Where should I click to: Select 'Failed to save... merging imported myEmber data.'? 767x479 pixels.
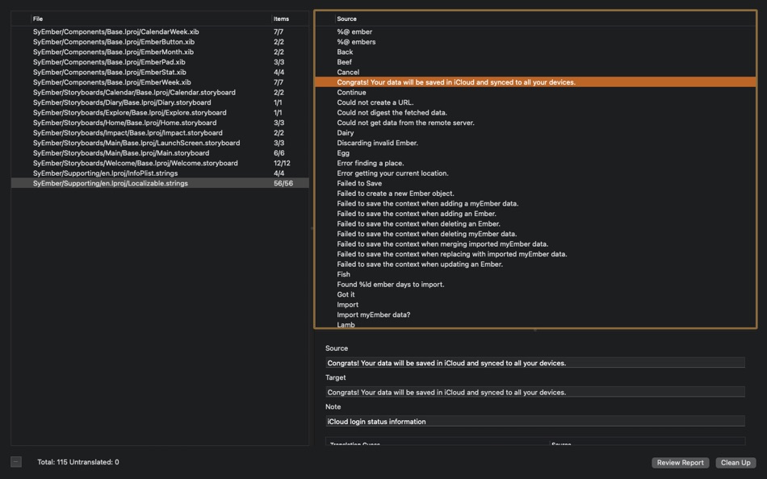tap(535, 244)
